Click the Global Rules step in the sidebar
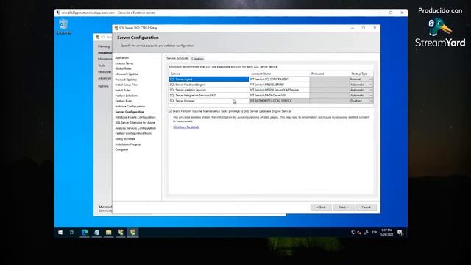 pos(124,68)
